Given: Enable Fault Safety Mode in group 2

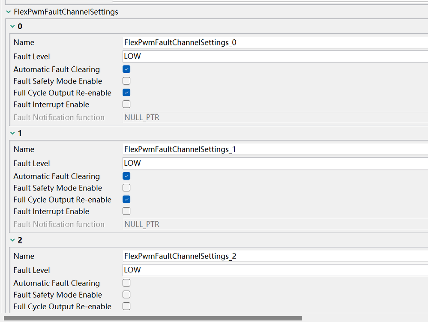Looking at the screenshot, I should point(126,295).
